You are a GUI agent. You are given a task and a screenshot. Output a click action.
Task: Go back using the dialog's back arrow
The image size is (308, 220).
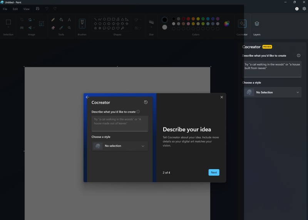click(87, 97)
